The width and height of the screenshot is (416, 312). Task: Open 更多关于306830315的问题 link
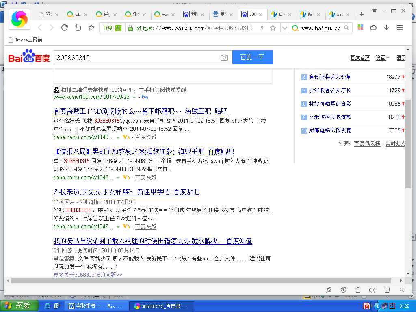click(x=88, y=275)
